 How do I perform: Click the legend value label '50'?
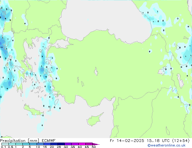click(94, 147)
